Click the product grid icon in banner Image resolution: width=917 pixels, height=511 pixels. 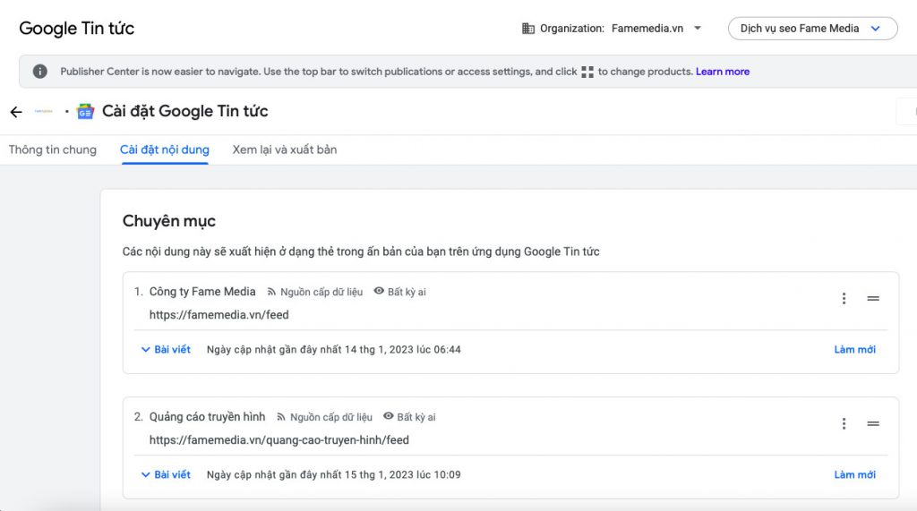587,72
